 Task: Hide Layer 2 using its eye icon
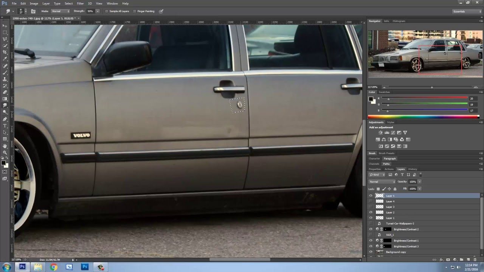[x=371, y=212]
